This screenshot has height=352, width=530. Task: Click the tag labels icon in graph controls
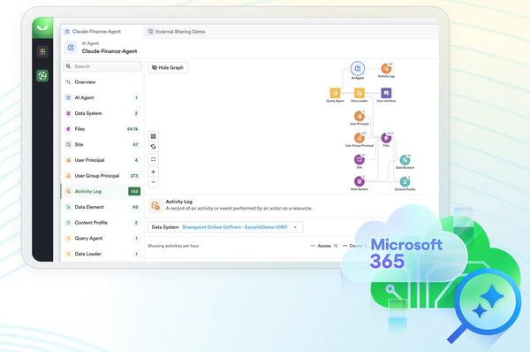pos(153,147)
